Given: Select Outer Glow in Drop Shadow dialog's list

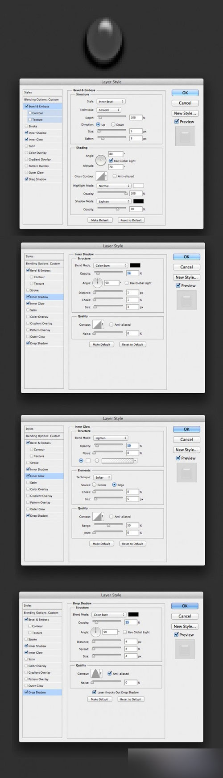Looking at the screenshot, I should click(36, 686).
